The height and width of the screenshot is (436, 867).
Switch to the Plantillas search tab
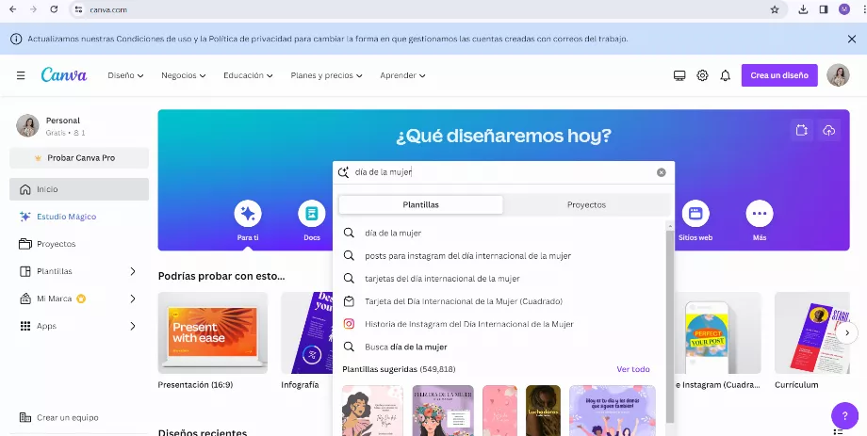pyautogui.click(x=421, y=204)
